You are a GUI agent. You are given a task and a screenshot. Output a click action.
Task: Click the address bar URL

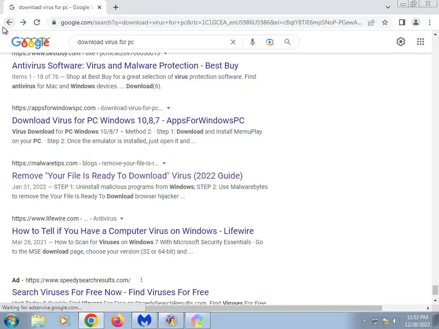(x=211, y=22)
